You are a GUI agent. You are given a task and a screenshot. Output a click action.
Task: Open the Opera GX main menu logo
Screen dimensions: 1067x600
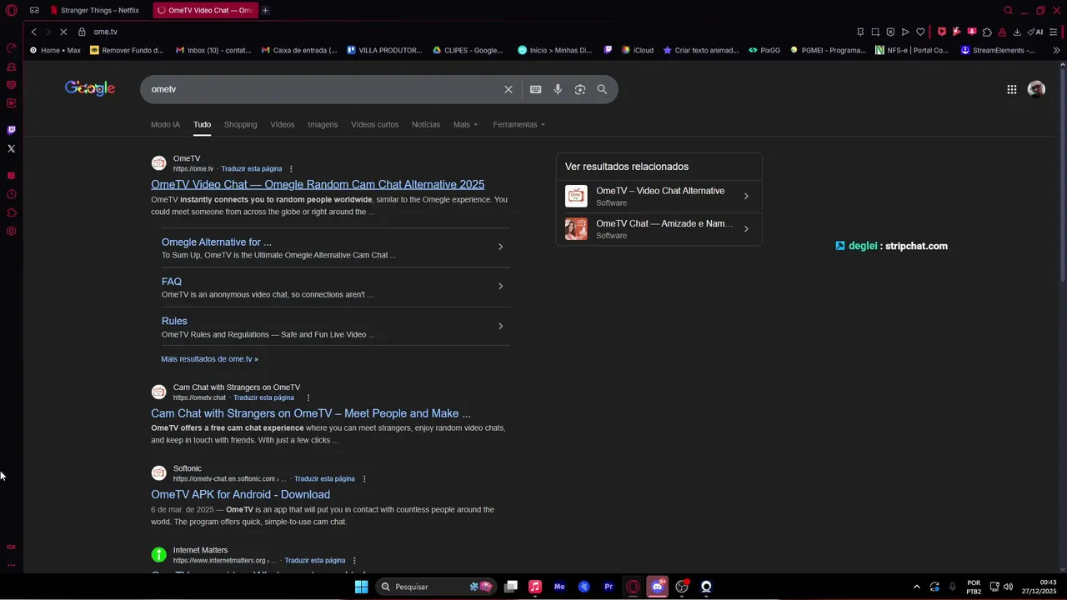(x=12, y=10)
